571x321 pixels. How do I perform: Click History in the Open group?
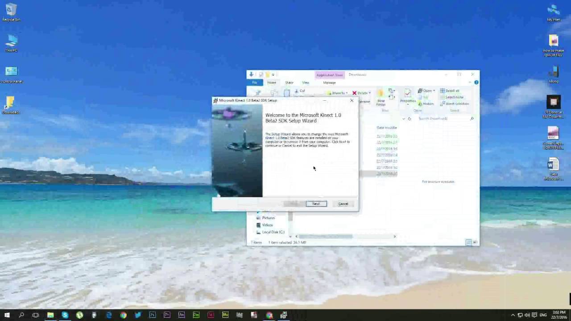[x=426, y=103]
